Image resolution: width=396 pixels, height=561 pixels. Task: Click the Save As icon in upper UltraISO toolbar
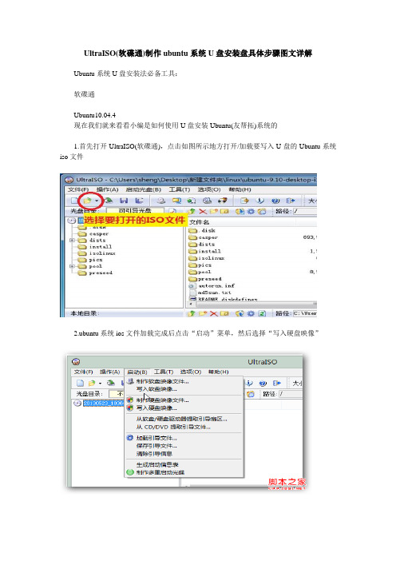tap(140, 201)
